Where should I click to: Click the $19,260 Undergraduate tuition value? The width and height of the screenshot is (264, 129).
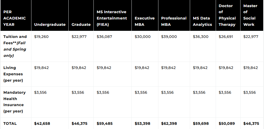(x=41, y=37)
